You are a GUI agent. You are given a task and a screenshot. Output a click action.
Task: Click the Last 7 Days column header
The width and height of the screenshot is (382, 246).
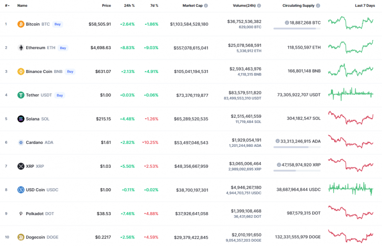click(x=365, y=6)
